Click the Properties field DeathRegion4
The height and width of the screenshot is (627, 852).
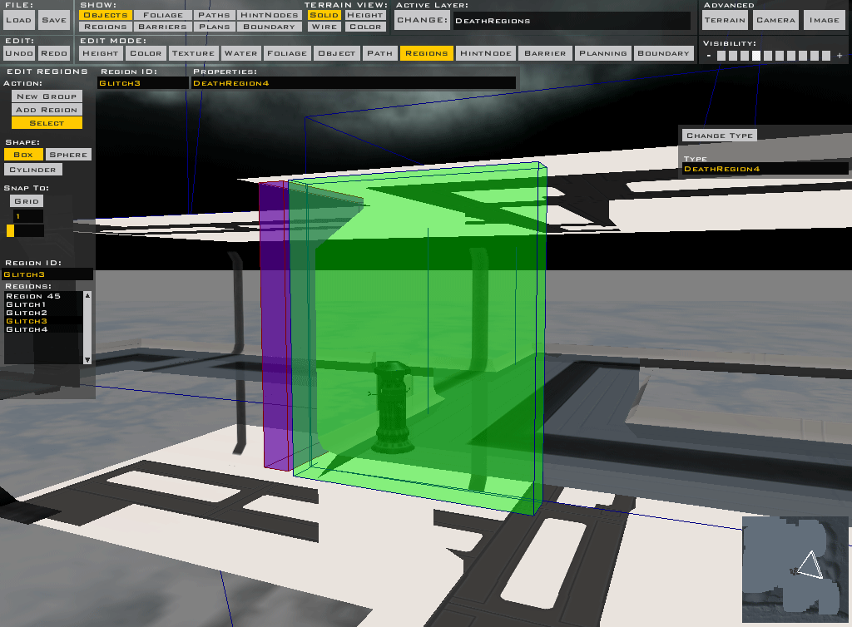tap(354, 83)
